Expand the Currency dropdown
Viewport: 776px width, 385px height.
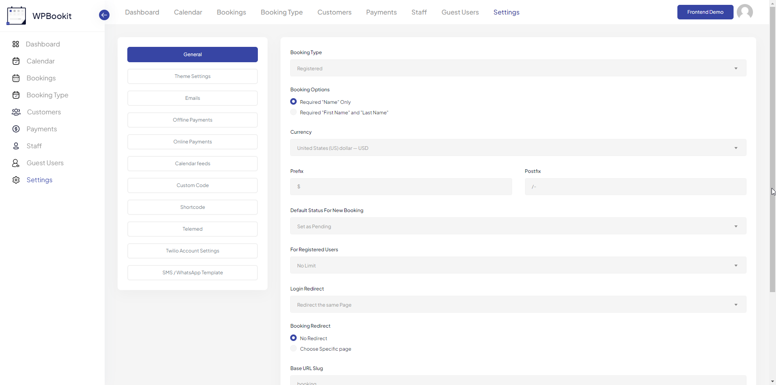click(x=518, y=147)
